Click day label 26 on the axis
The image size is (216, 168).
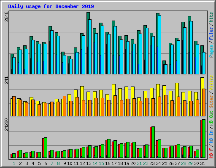click(x=171, y=163)
